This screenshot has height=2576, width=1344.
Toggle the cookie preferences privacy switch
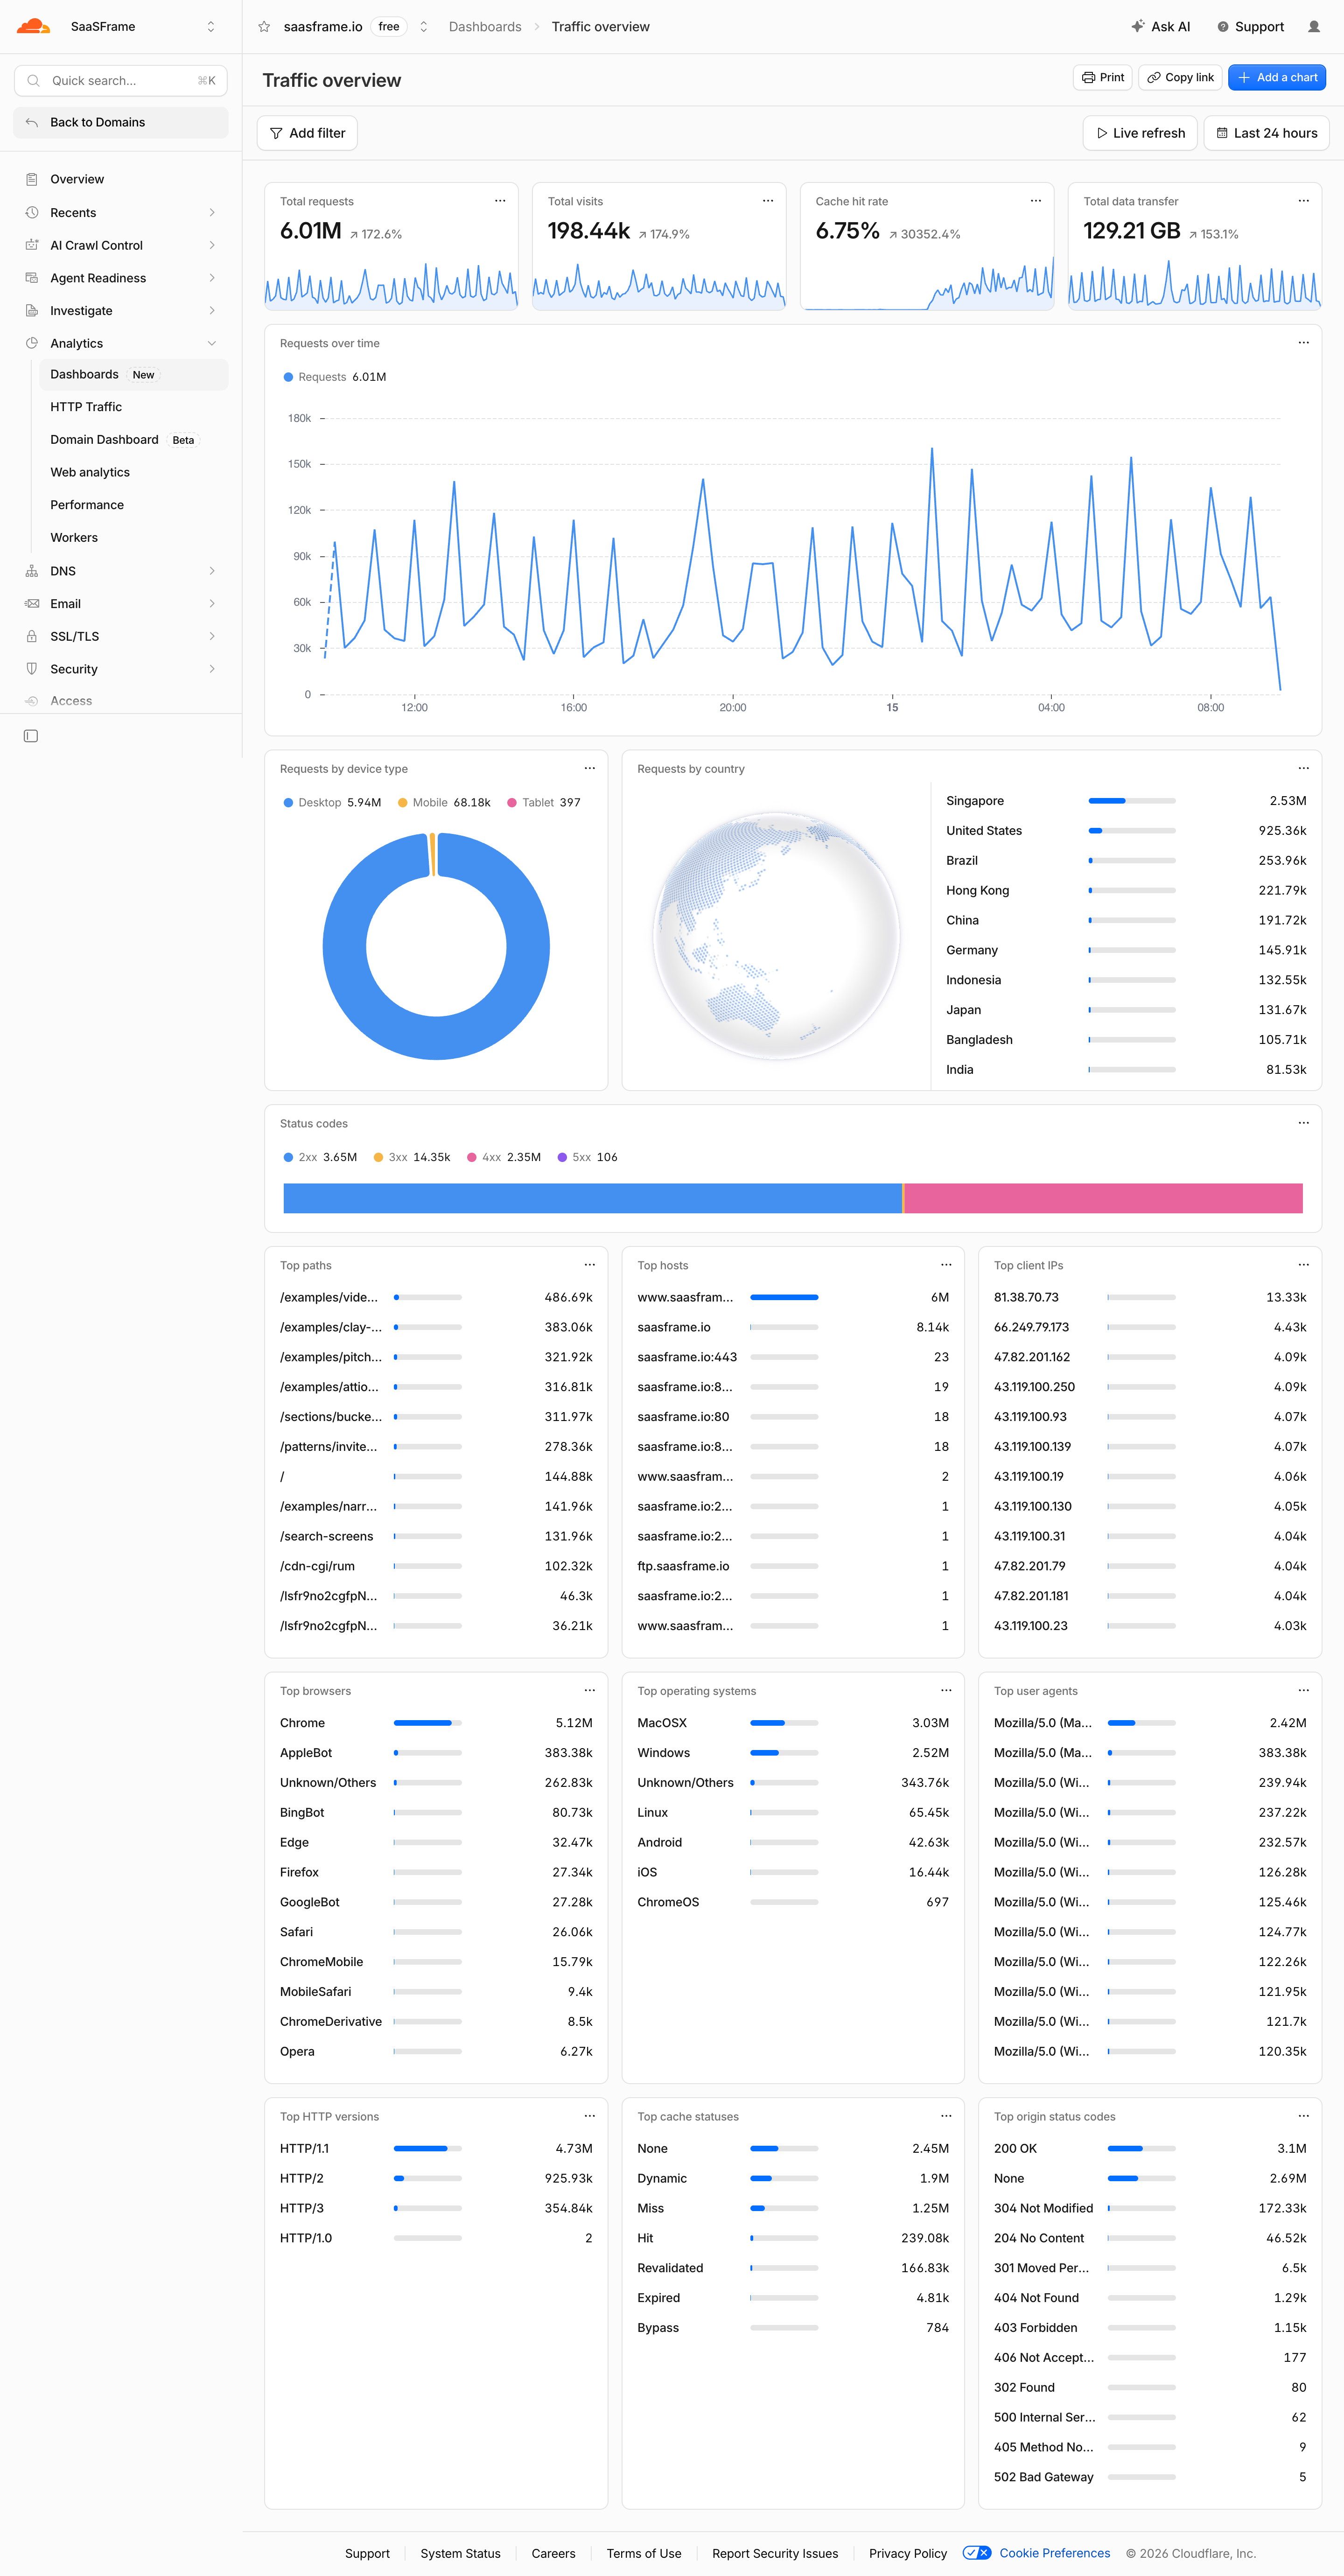point(977,2553)
